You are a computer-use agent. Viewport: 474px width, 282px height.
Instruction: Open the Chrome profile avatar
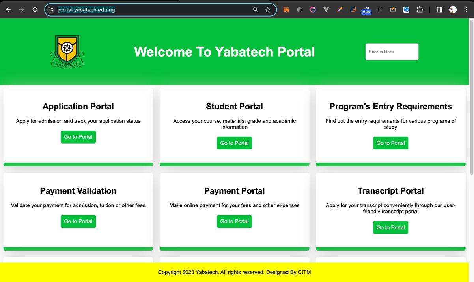click(x=453, y=9)
